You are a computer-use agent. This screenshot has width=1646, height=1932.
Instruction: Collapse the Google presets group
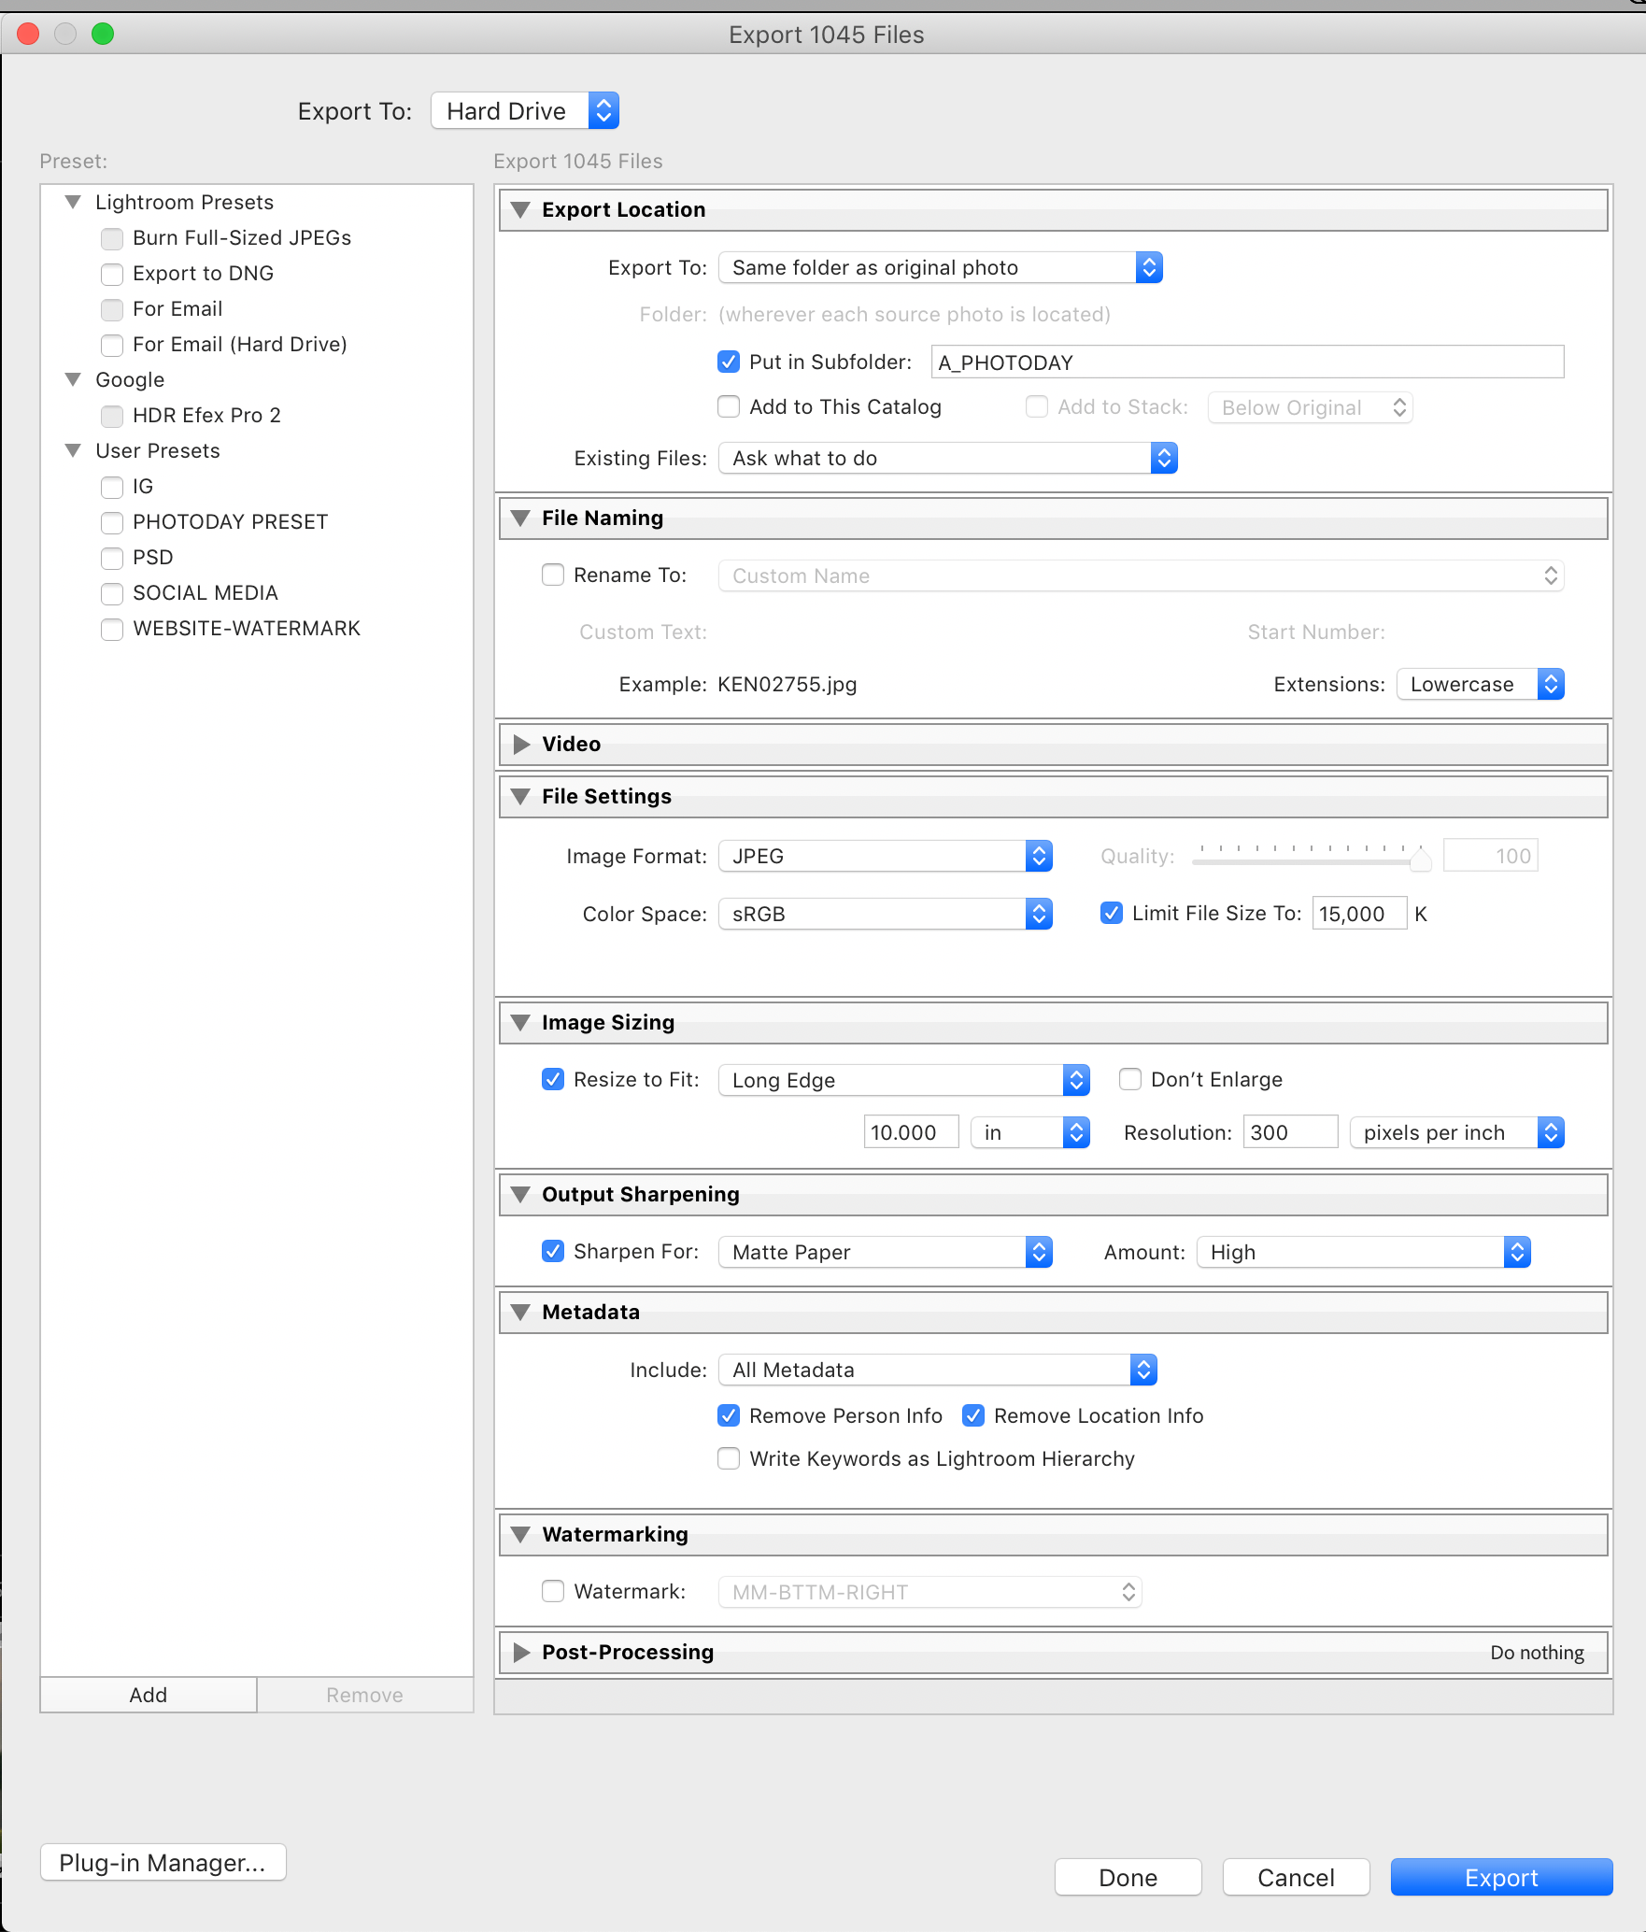click(73, 379)
